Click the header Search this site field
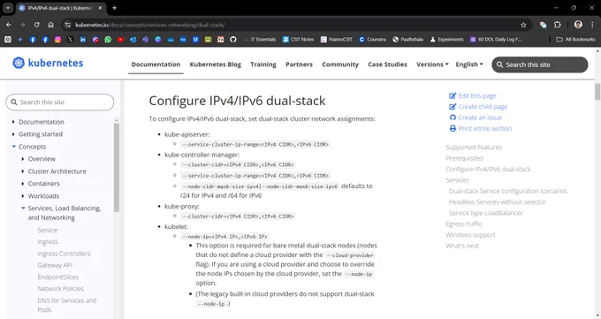 (540, 65)
